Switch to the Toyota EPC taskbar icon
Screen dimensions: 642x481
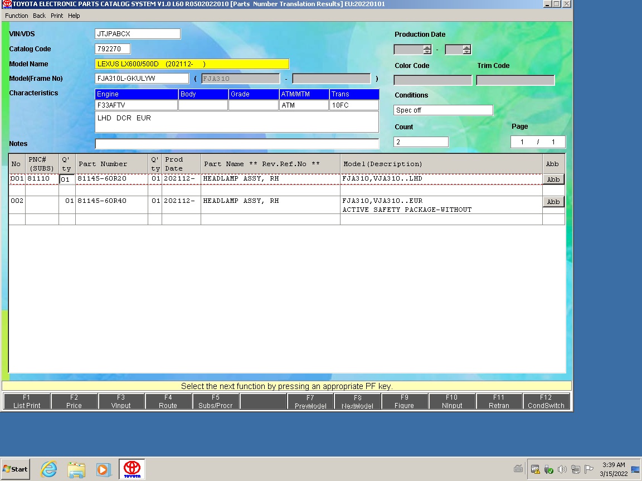[x=132, y=469]
